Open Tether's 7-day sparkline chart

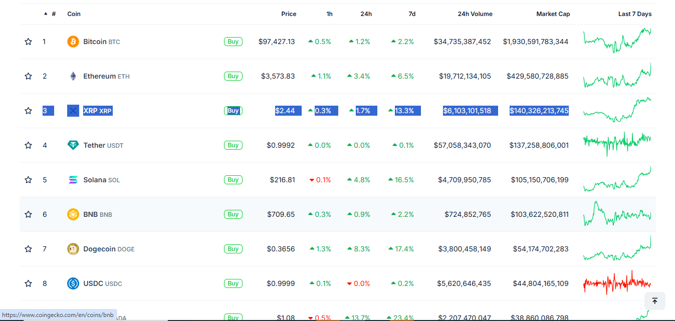coord(617,144)
